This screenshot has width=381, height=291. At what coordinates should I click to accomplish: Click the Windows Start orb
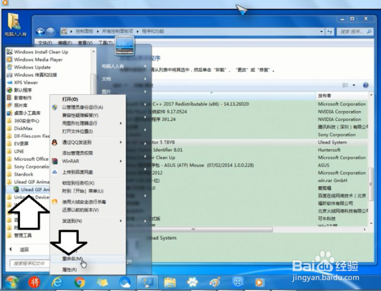[11, 282]
